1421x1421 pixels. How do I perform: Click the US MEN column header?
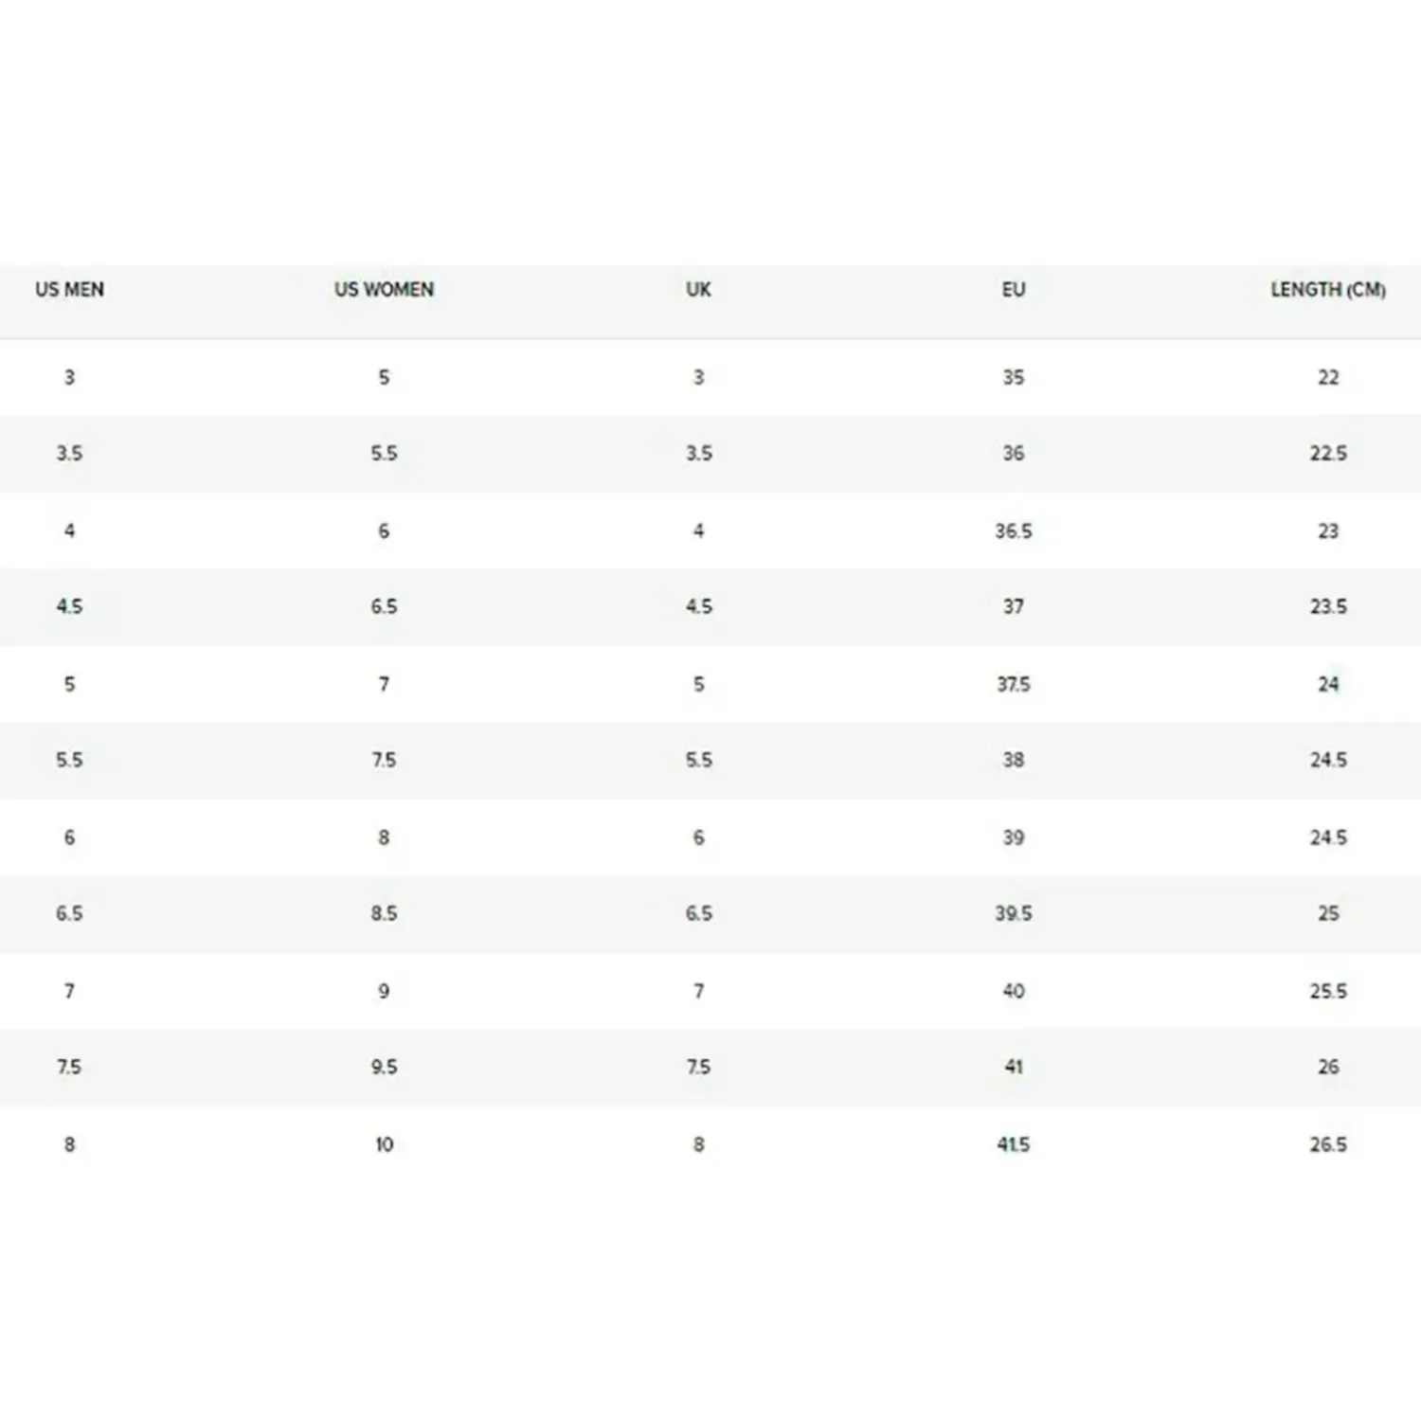[x=69, y=290]
